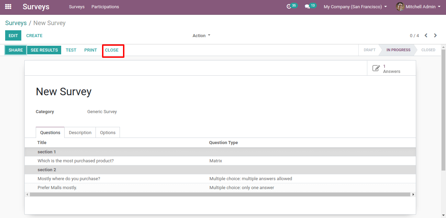Screen dimensions: 446x218
Task: Open the Answers pencil icon
Action: [376, 68]
